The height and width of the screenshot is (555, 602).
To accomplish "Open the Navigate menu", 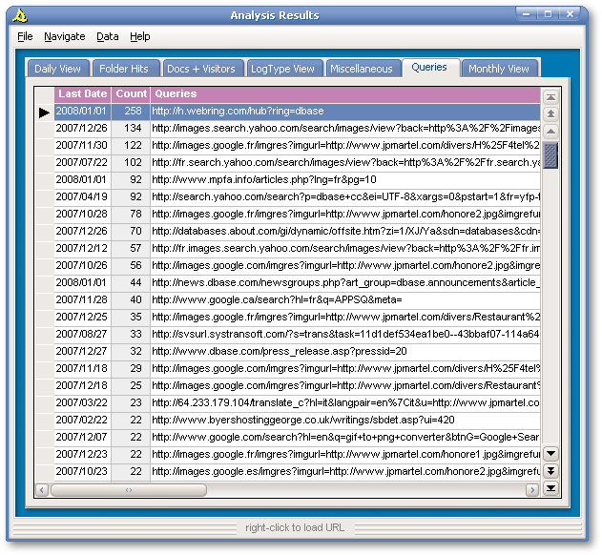I will (64, 36).
